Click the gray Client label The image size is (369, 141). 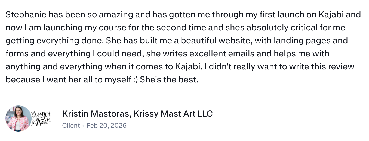click(x=71, y=126)
